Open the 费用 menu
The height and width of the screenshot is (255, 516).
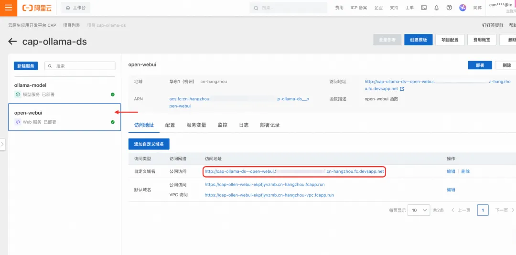(339, 8)
